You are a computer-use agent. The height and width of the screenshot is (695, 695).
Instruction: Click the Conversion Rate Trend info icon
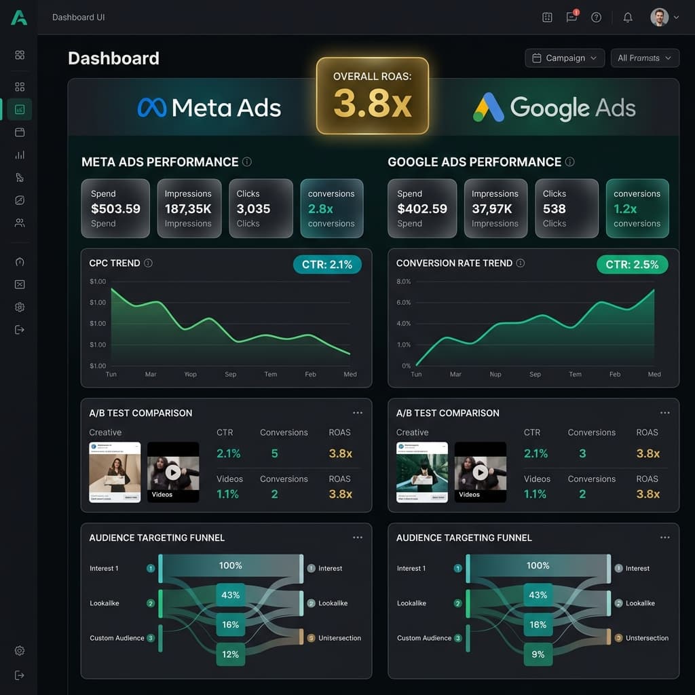pos(521,263)
